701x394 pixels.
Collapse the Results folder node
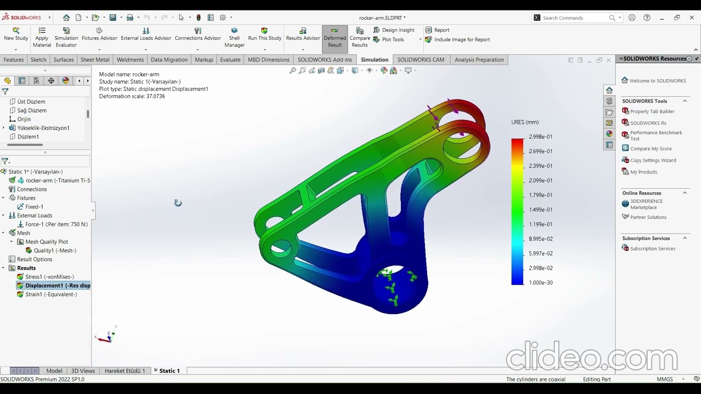coord(4,268)
